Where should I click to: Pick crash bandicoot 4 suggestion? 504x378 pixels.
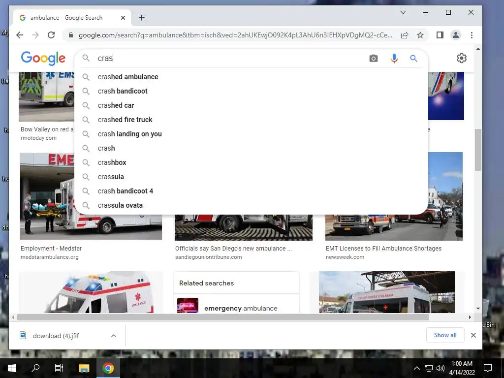251,191
